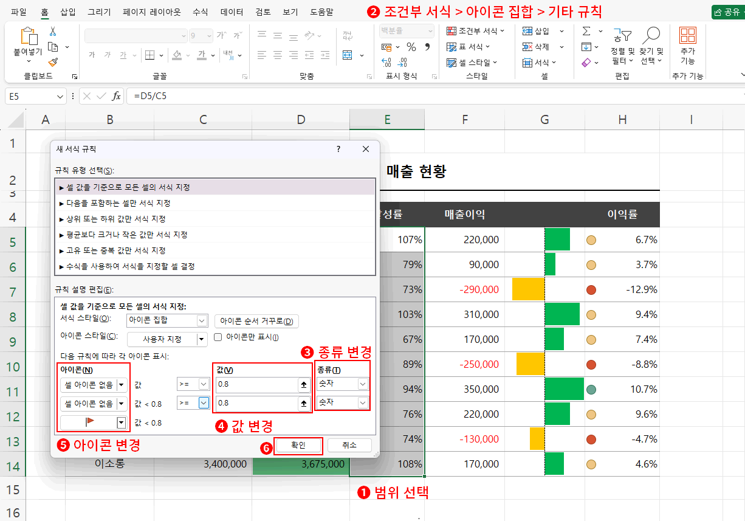Image resolution: width=745 pixels, height=521 pixels.
Task: Open the Font Color swatch button
Action: pos(202,55)
